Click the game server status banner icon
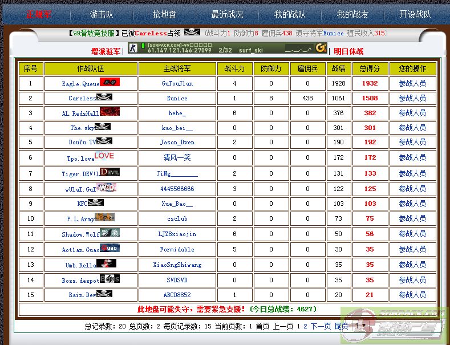This screenshot has height=345, width=450. tap(226, 48)
